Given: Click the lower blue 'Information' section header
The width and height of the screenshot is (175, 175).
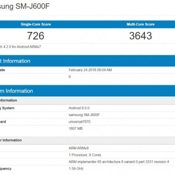Looking at the screenshot, I should pyautogui.click(x=87, y=91).
